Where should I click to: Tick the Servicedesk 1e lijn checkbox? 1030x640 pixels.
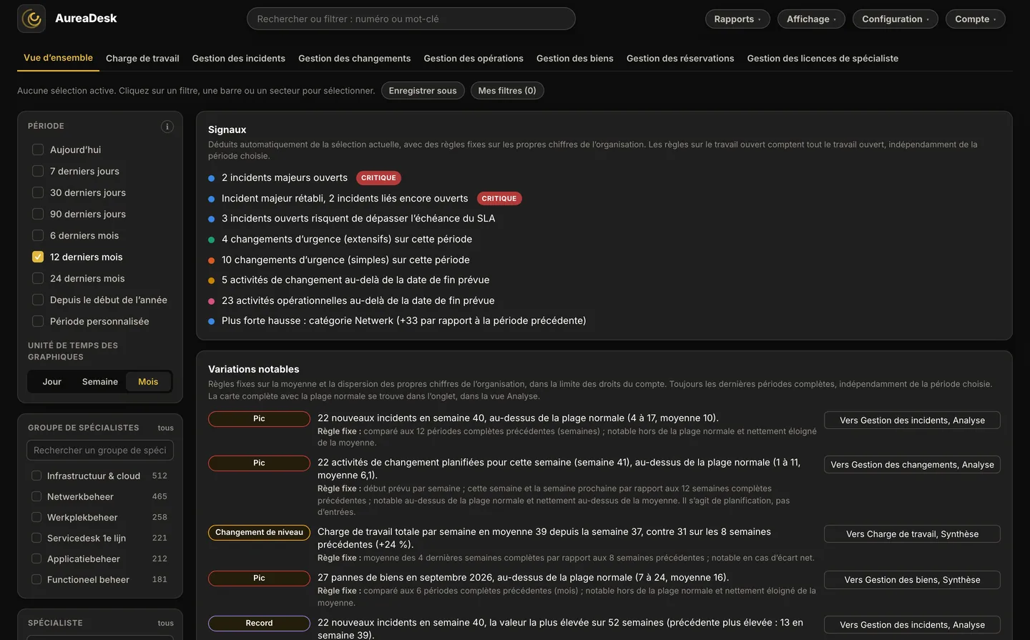(x=36, y=538)
